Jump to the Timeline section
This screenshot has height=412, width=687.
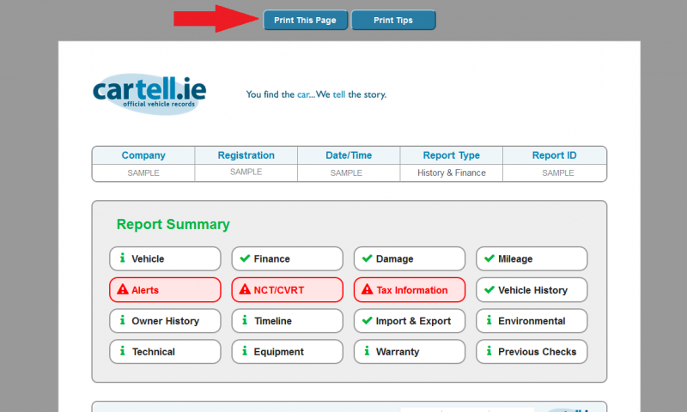click(x=288, y=321)
